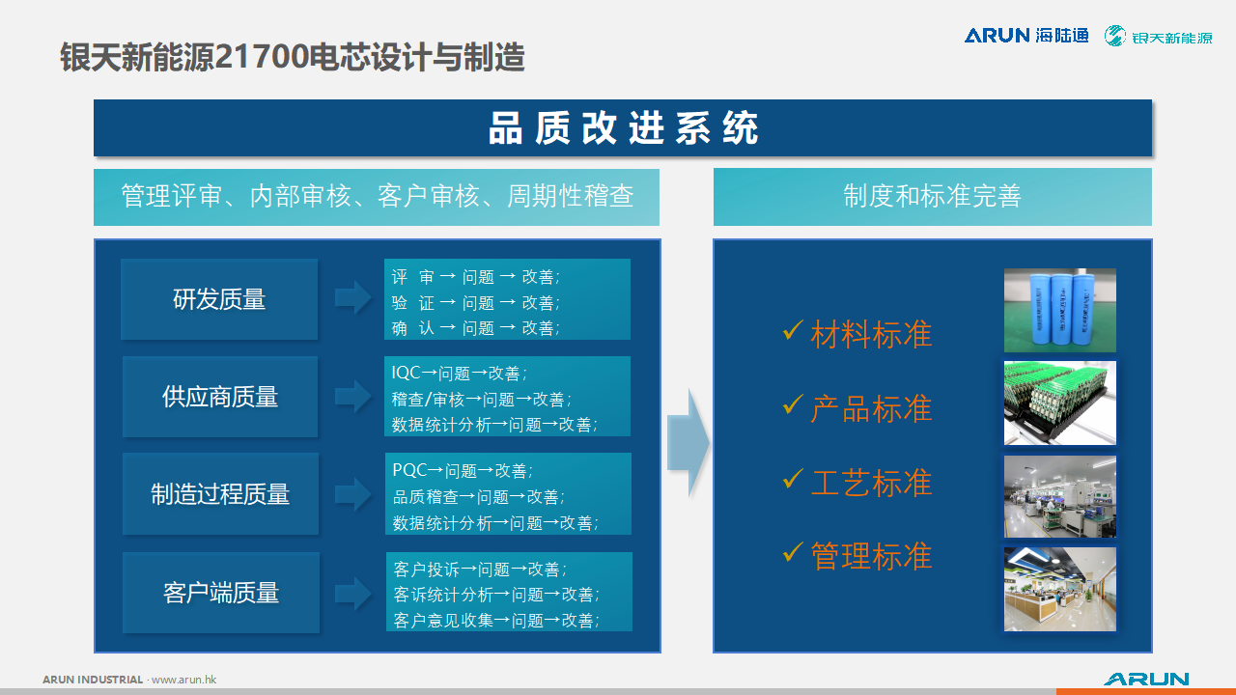Click the checkmark beside 材料标准
The image size is (1236, 695).
[793, 331]
